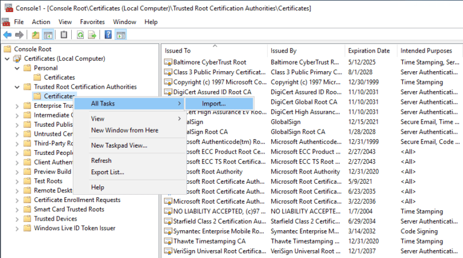Viewport: 463px width, 258px height.
Task: Select Certificates under the Personal folder
Action: [x=59, y=77]
